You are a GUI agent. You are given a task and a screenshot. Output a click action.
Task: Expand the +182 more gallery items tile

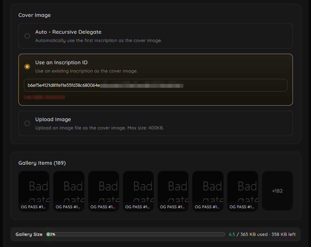pyautogui.click(x=277, y=191)
